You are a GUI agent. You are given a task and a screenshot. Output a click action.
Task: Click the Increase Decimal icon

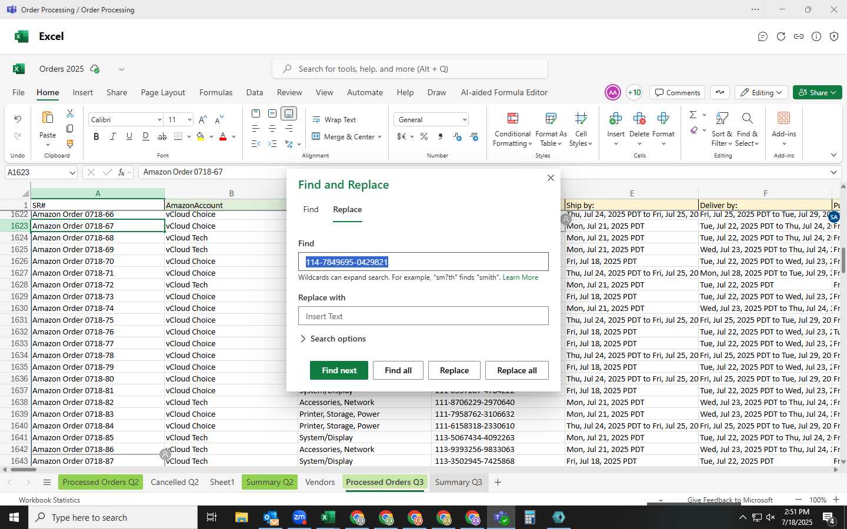click(x=474, y=136)
